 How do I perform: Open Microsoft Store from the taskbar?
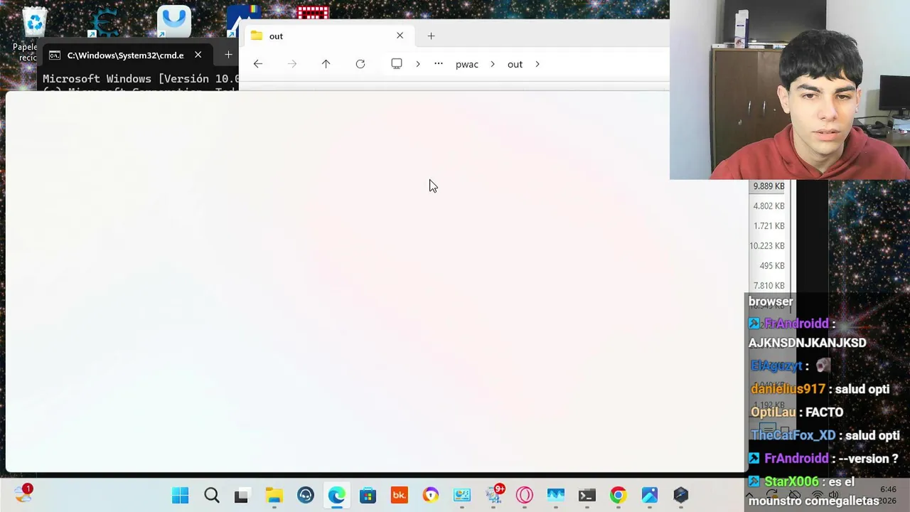[x=368, y=496]
